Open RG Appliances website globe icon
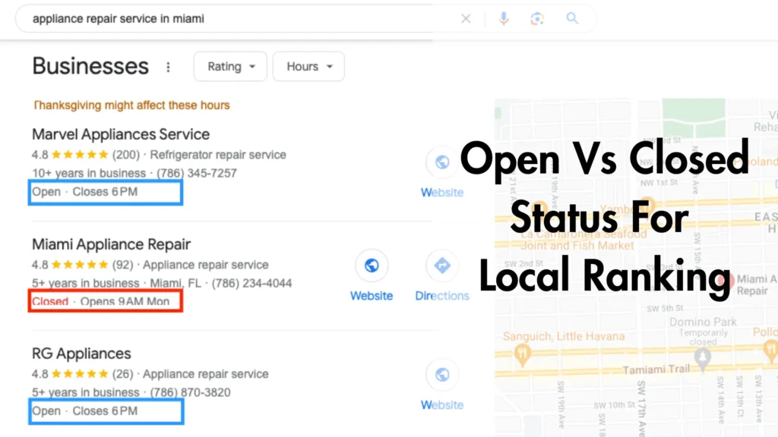This screenshot has height=437, width=778. pos(442,375)
